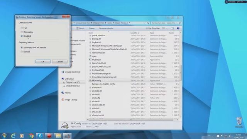Cancel the Problem Reporting configuration dialog

click(x=60, y=61)
